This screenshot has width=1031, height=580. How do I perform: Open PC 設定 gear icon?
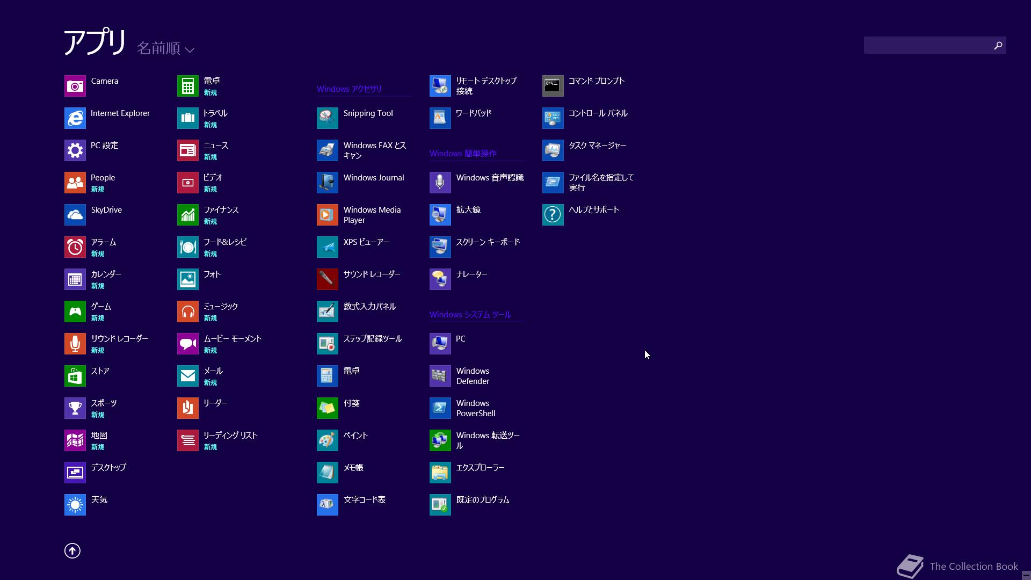75,150
